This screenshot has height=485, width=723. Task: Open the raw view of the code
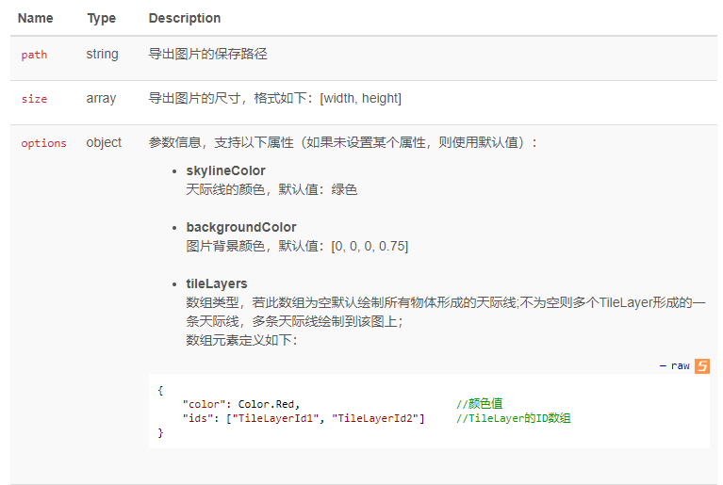(x=680, y=366)
